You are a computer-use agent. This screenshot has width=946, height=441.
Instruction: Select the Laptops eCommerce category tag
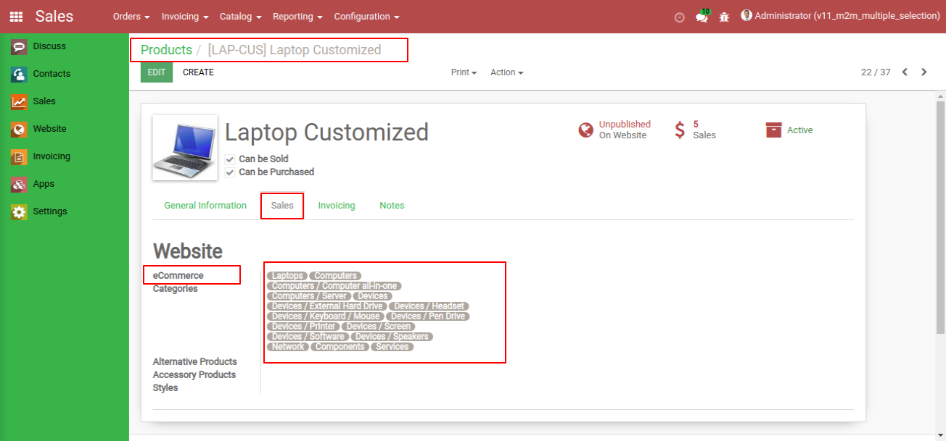287,275
